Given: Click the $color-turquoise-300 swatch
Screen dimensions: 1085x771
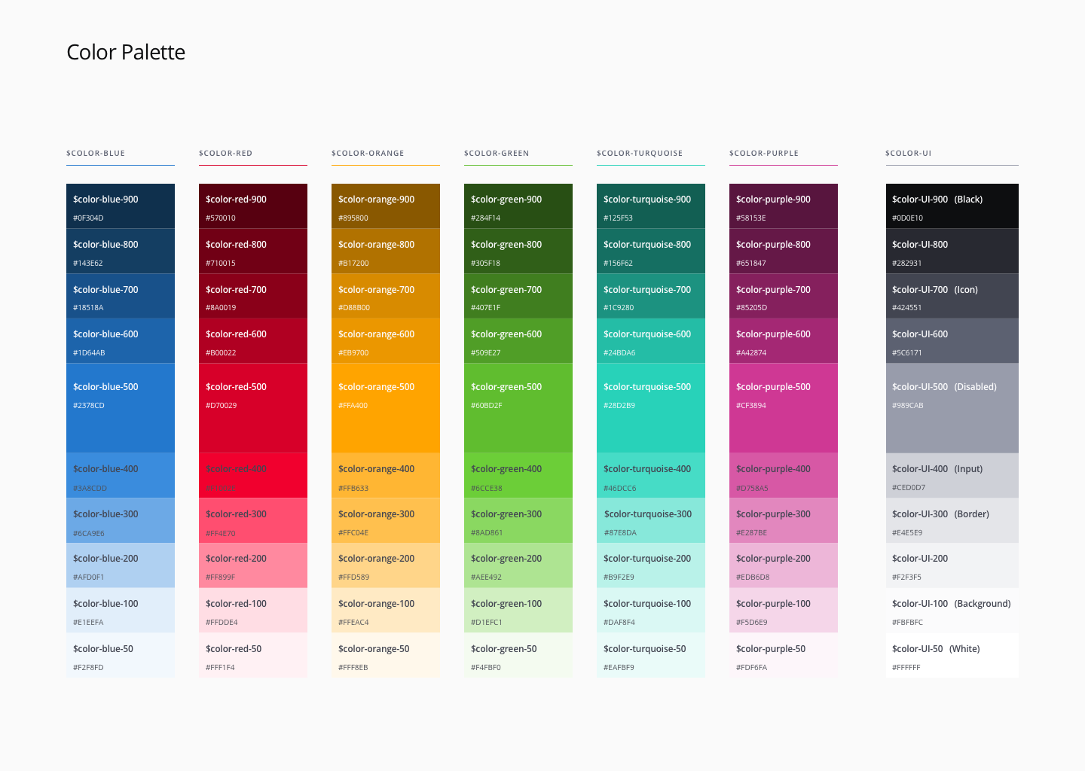Looking at the screenshot, I should point(651,520).
